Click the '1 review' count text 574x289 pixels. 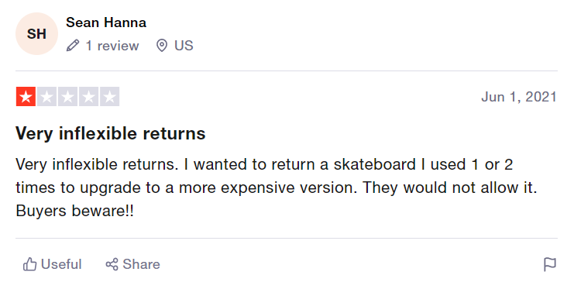click(112, 46)
